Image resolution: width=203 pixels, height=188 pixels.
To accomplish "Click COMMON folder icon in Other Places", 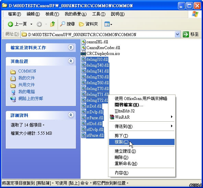I will (x=13, y=71).
